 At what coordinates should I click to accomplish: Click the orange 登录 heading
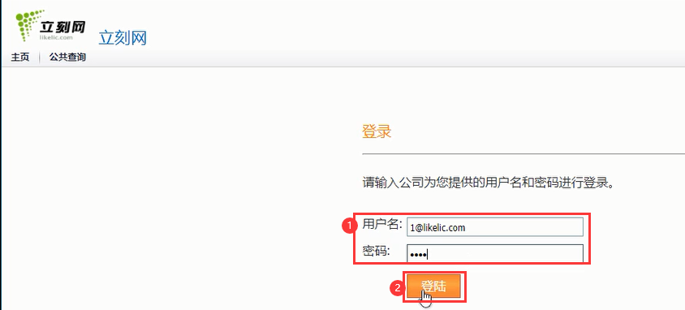coord(377,131)
